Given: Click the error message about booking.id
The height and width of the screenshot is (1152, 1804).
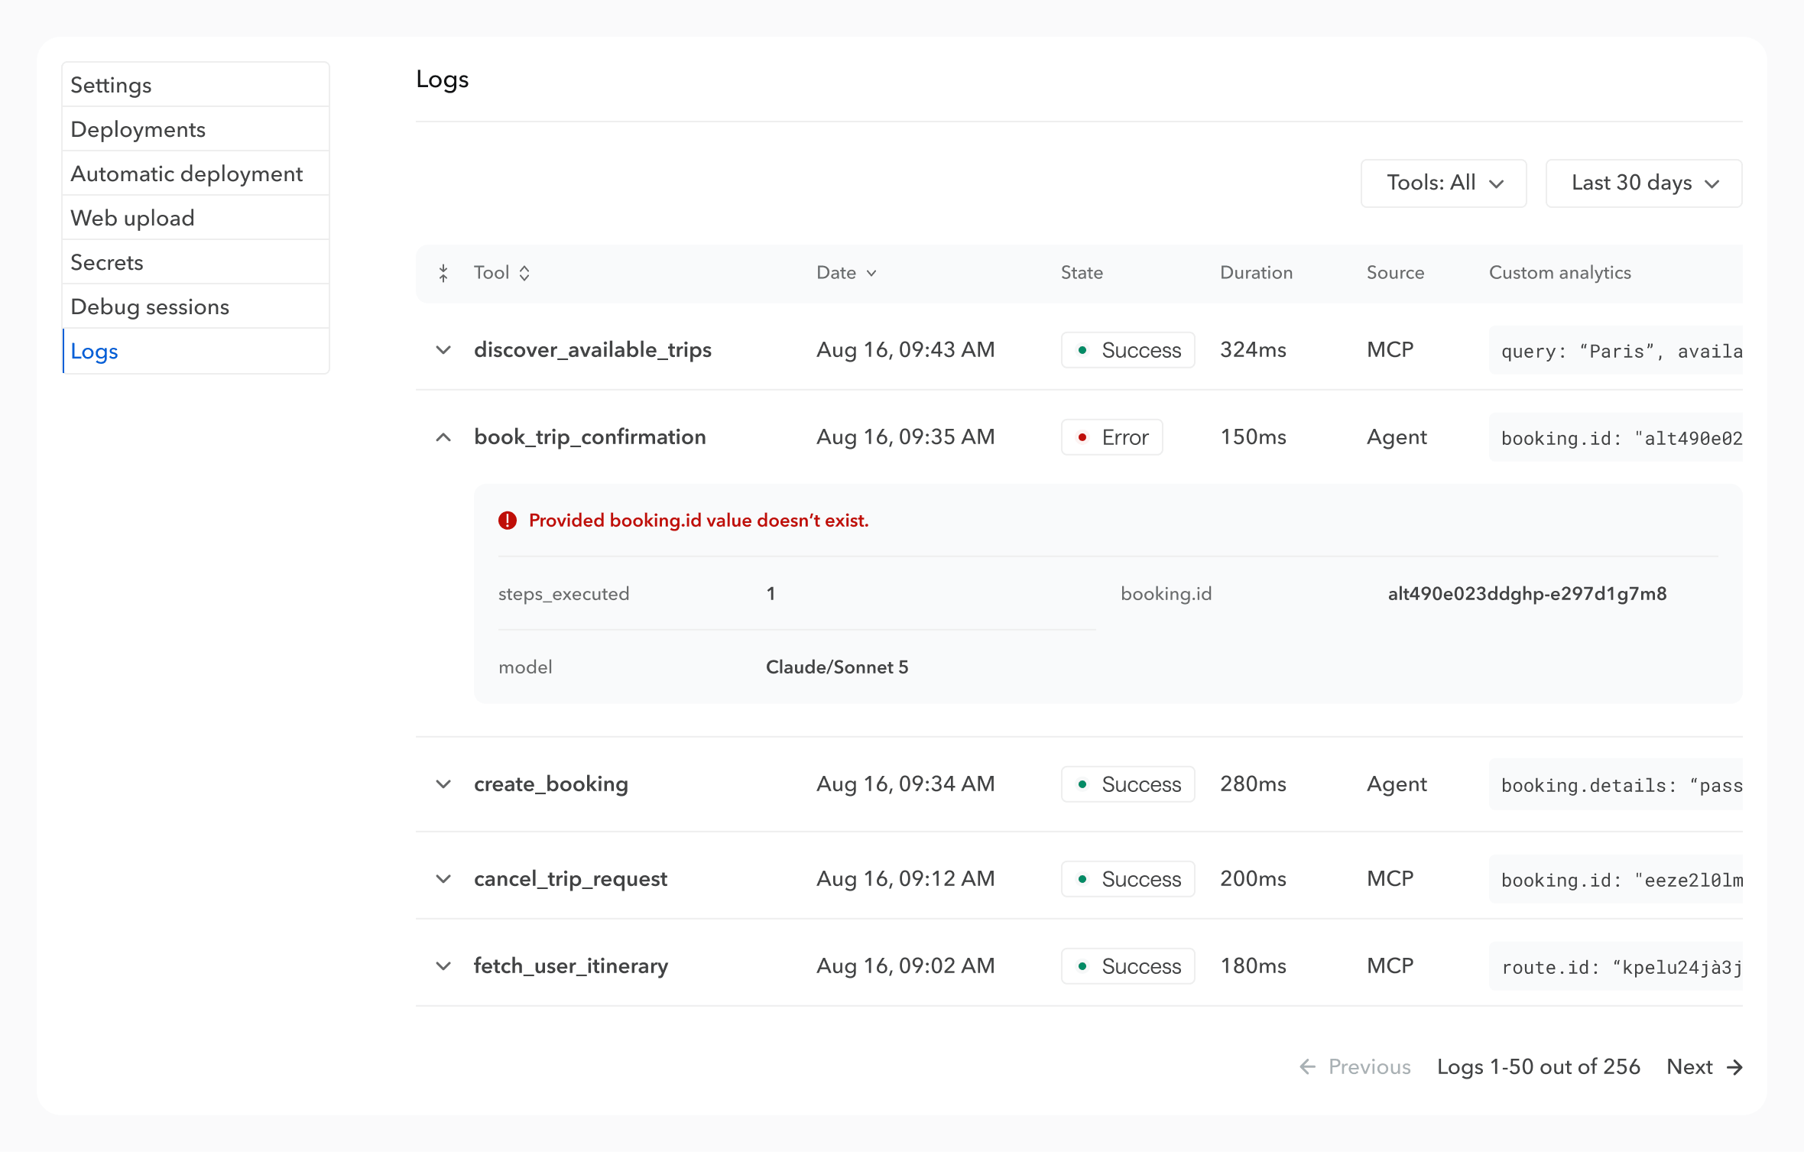Looking at the screenshot, I should coord(699,521).
